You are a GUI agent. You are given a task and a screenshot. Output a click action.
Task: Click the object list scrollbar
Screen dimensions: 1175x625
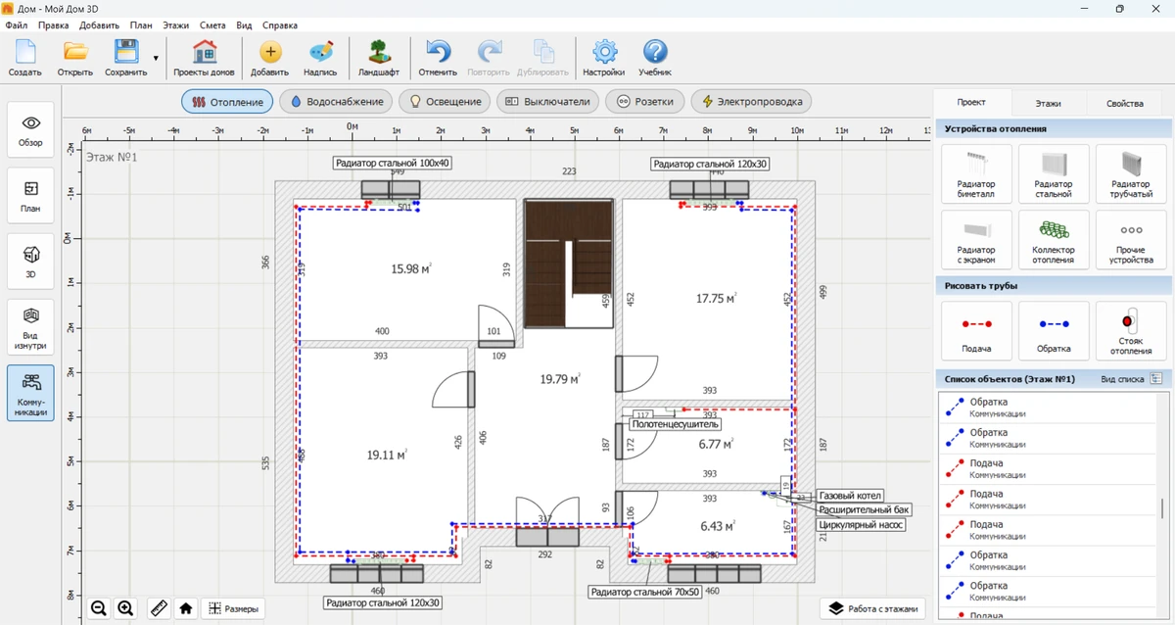1161,506
